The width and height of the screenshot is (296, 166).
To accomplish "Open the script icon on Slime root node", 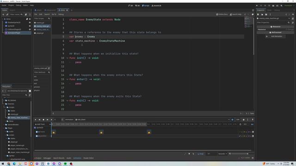I will click(27, 19).
